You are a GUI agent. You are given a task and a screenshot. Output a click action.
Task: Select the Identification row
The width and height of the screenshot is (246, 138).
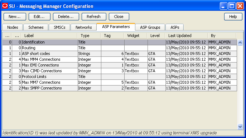(x=120, y=42)
